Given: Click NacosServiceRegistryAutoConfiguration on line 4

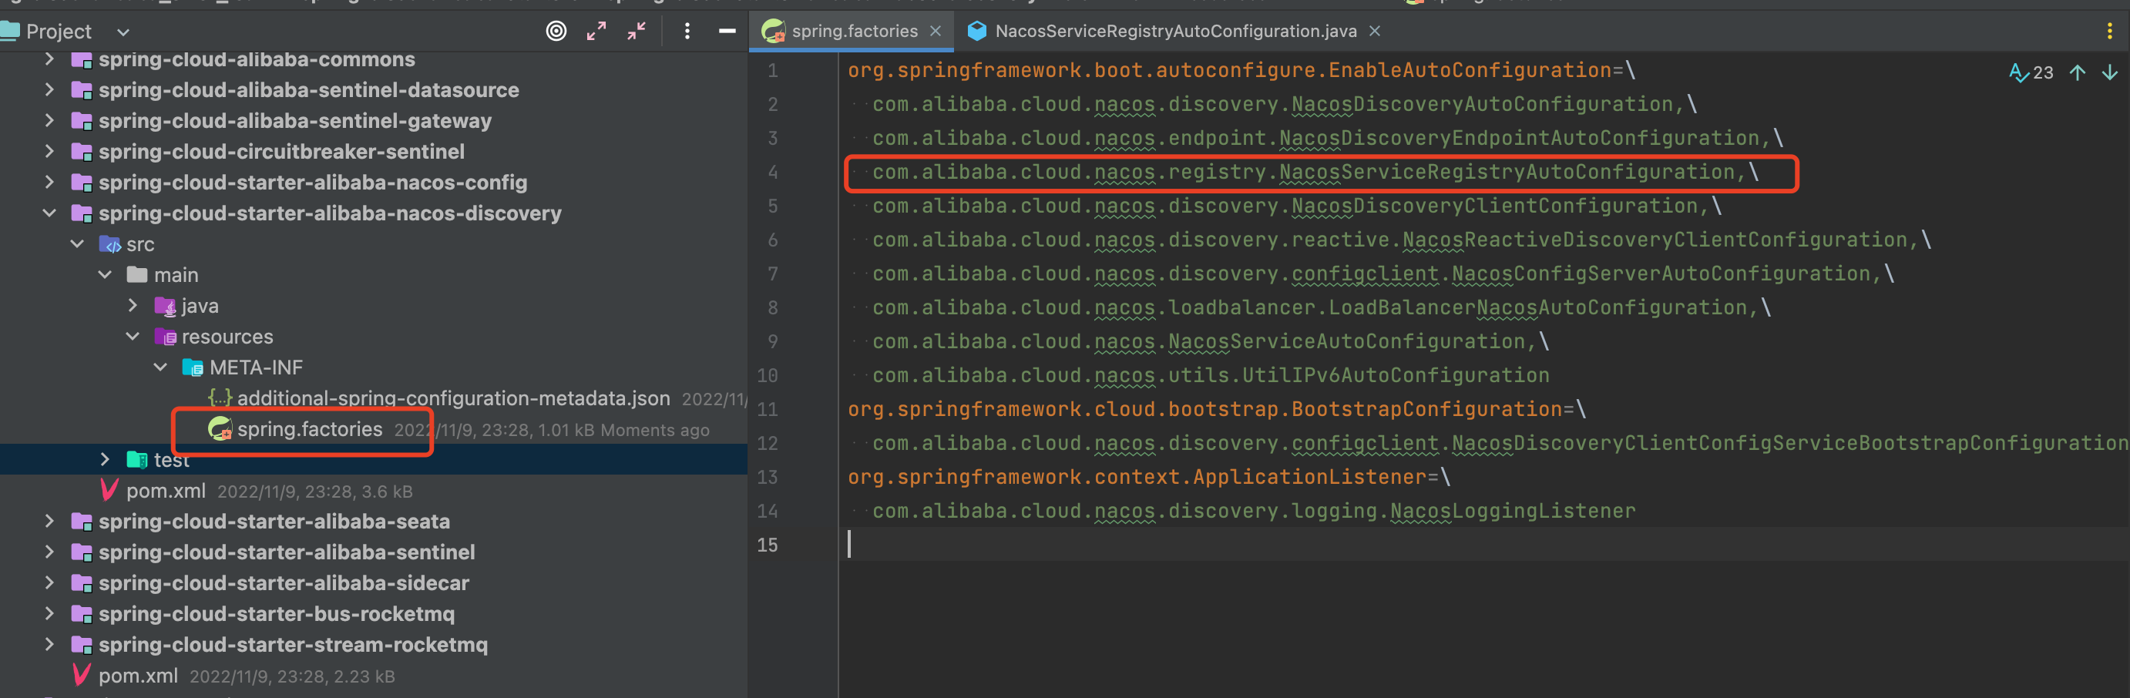Looking at the screenshot, I should pyautogui.click(x=1507, y=172).
